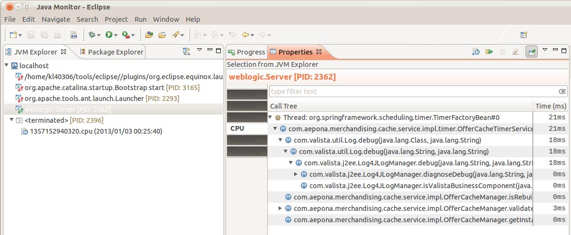Click the Next Annotation toolbar icon

point(198,35)
